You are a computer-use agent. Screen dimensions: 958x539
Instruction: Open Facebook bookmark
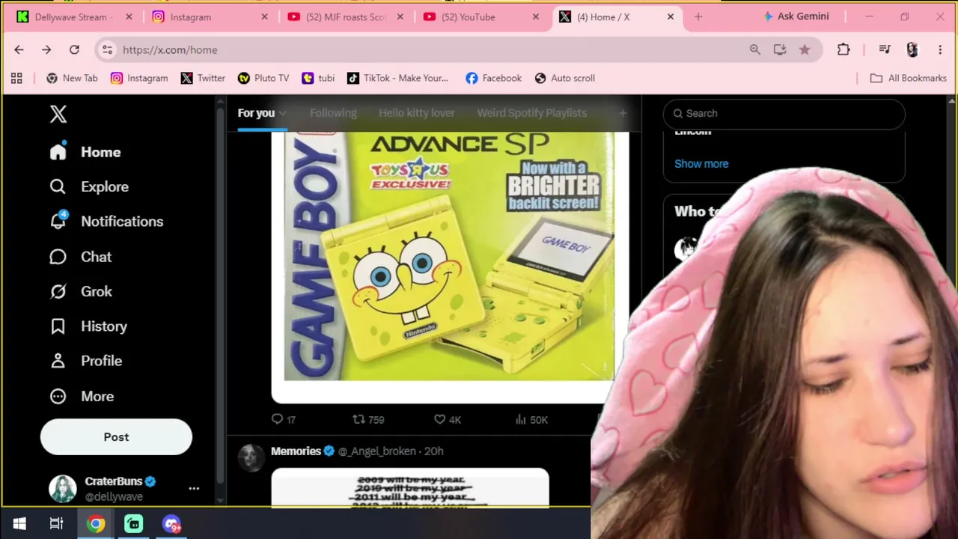tap(493, 78)
